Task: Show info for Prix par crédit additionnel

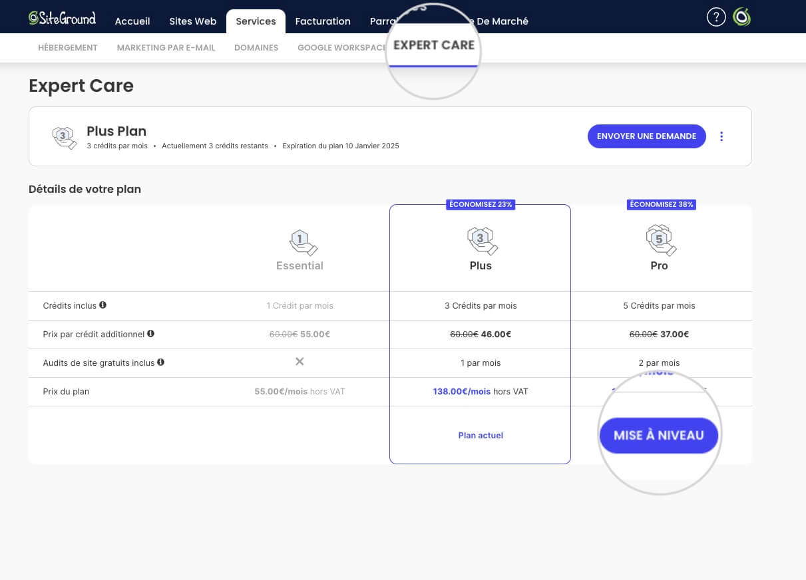Action: [150, 334]
